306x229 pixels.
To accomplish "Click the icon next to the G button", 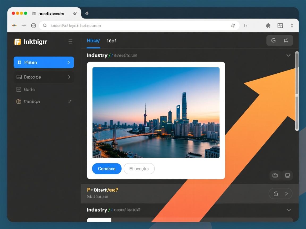I will 286,41.
